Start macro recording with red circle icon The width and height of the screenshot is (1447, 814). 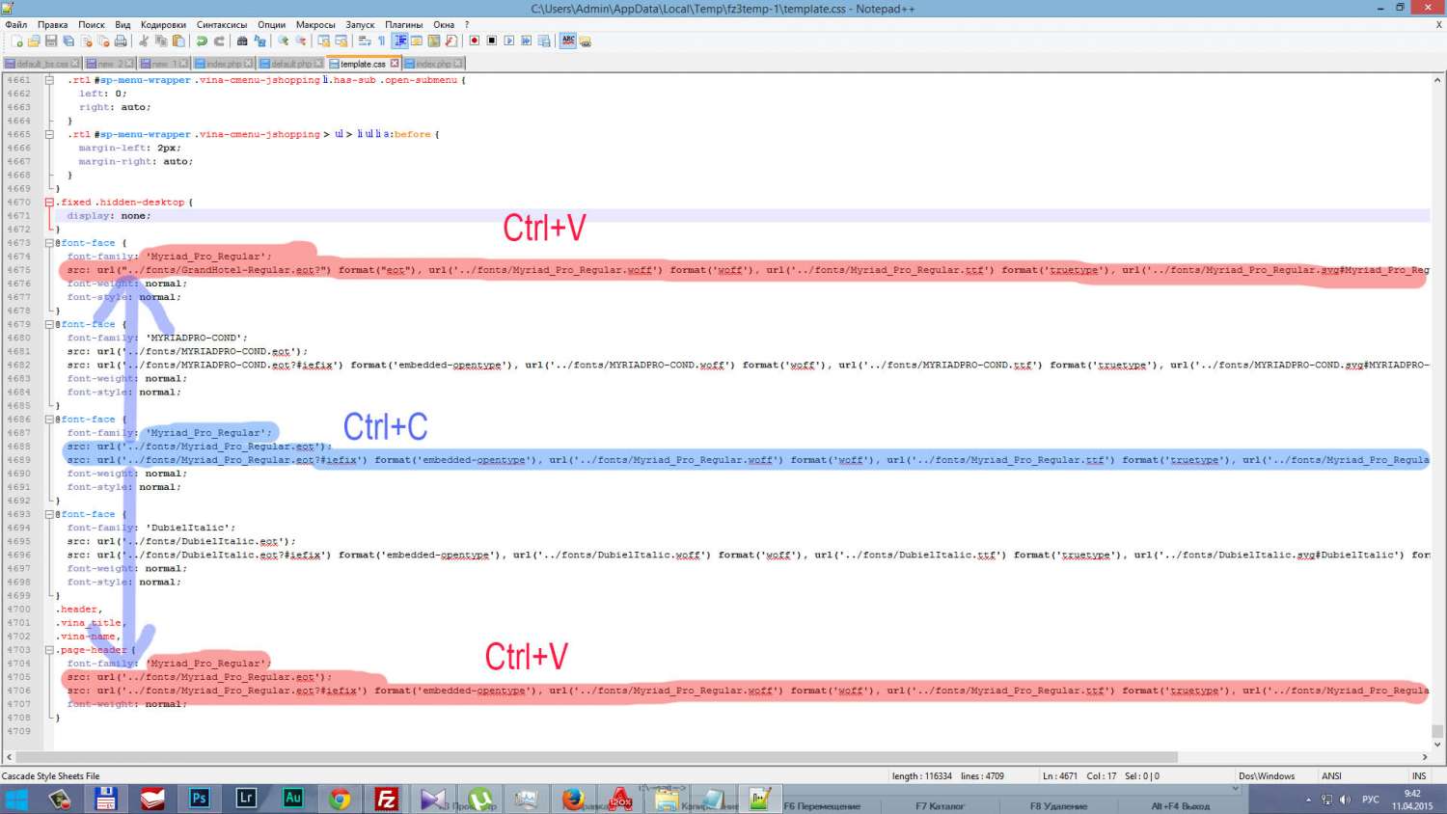pos(474,41)
